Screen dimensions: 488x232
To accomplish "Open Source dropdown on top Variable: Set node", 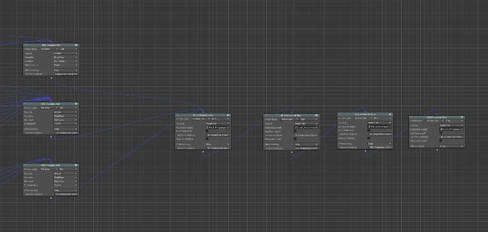I will click(x=66, y=53).
